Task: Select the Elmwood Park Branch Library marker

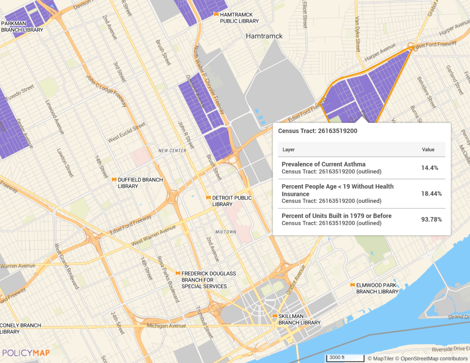Action: [x=352, y=285]
